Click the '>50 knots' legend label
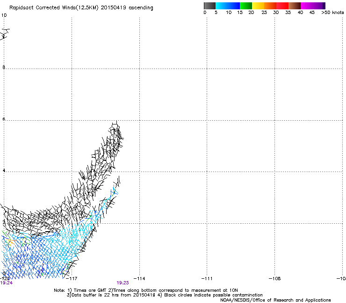 click(332, 13)
